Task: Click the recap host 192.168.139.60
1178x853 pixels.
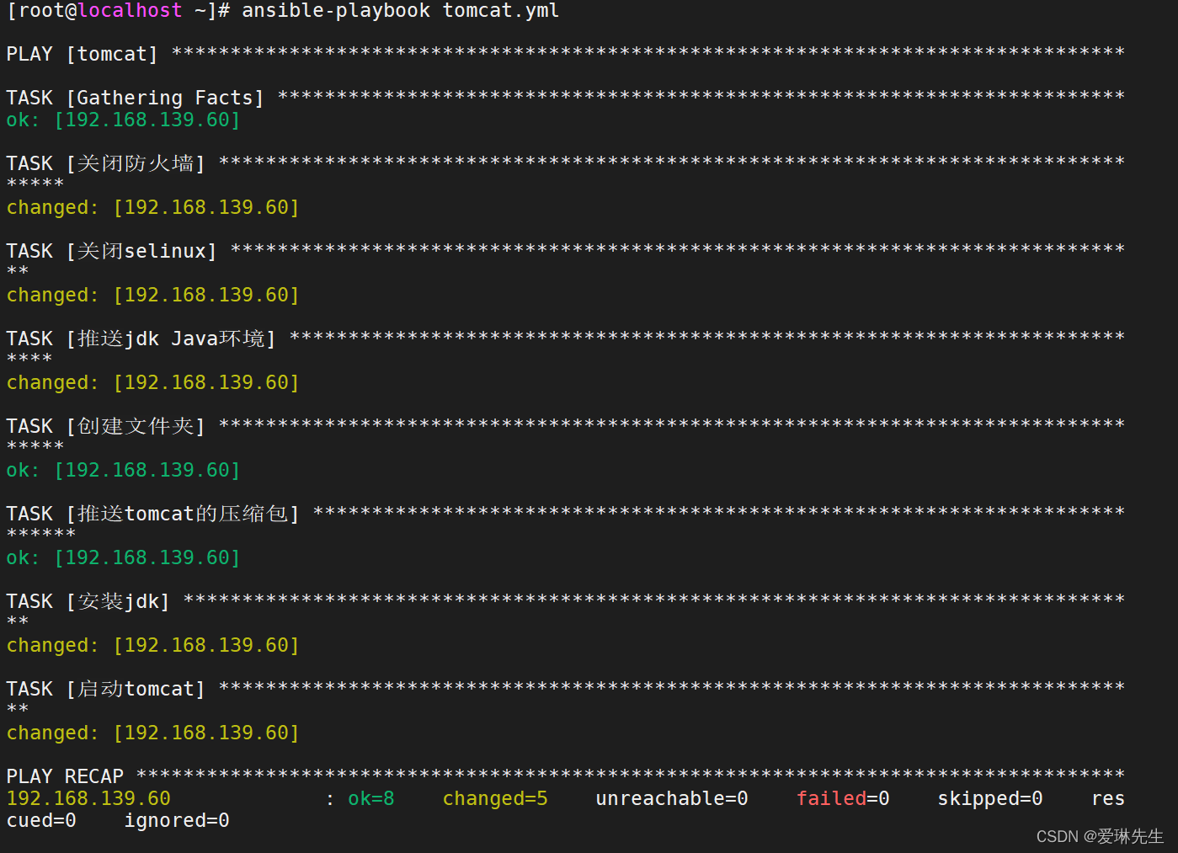Action: (88, 798)
